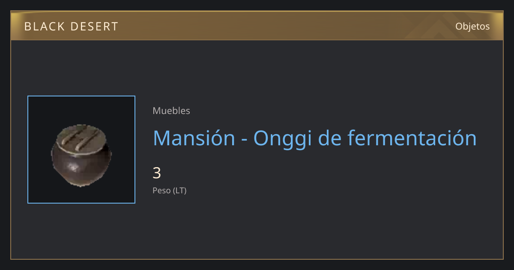Select the BLACK DESERT header title
Image resolution: width=514 pixels, height=270 pixels.
(x=71, y=27)
